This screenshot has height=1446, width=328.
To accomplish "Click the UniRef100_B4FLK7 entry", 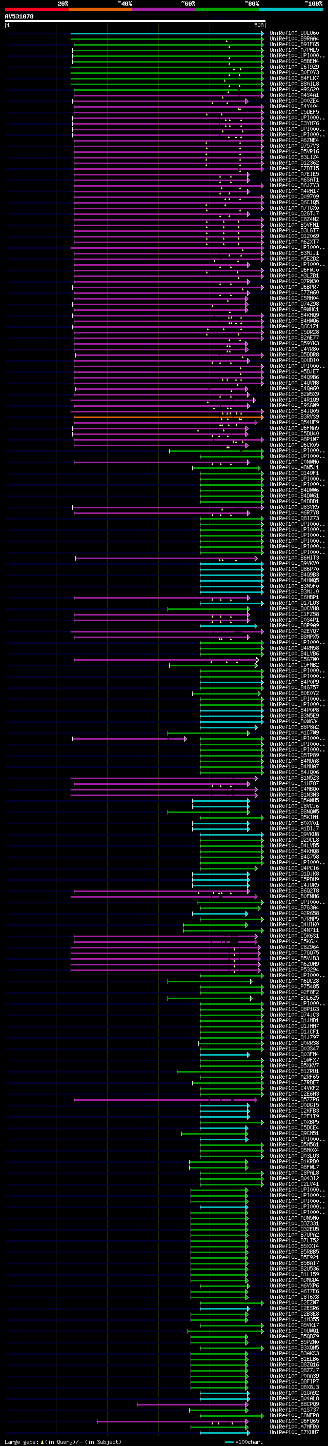I will point(294,78).
